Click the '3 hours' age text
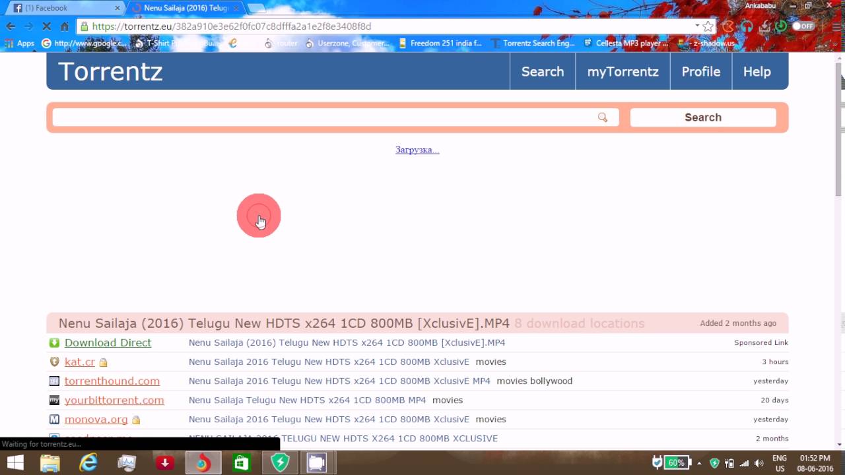 775,362
